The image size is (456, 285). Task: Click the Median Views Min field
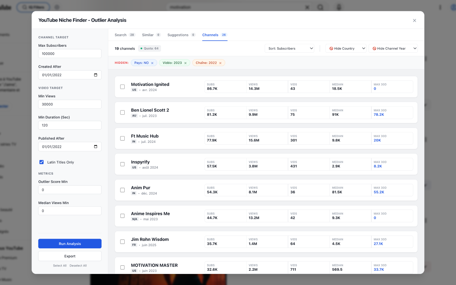point(70,211)
